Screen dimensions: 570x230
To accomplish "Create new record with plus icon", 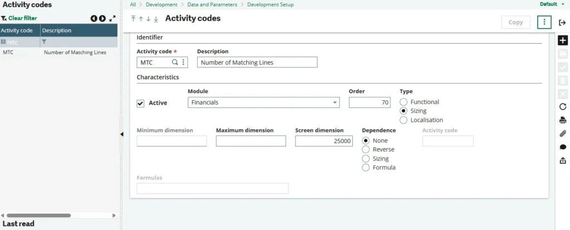I will 563,41.
